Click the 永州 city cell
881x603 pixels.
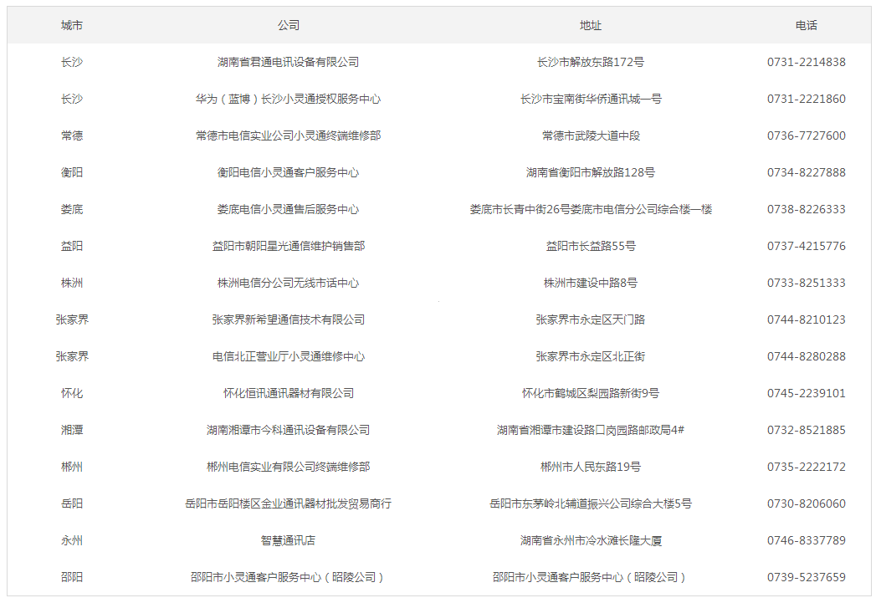72,540
